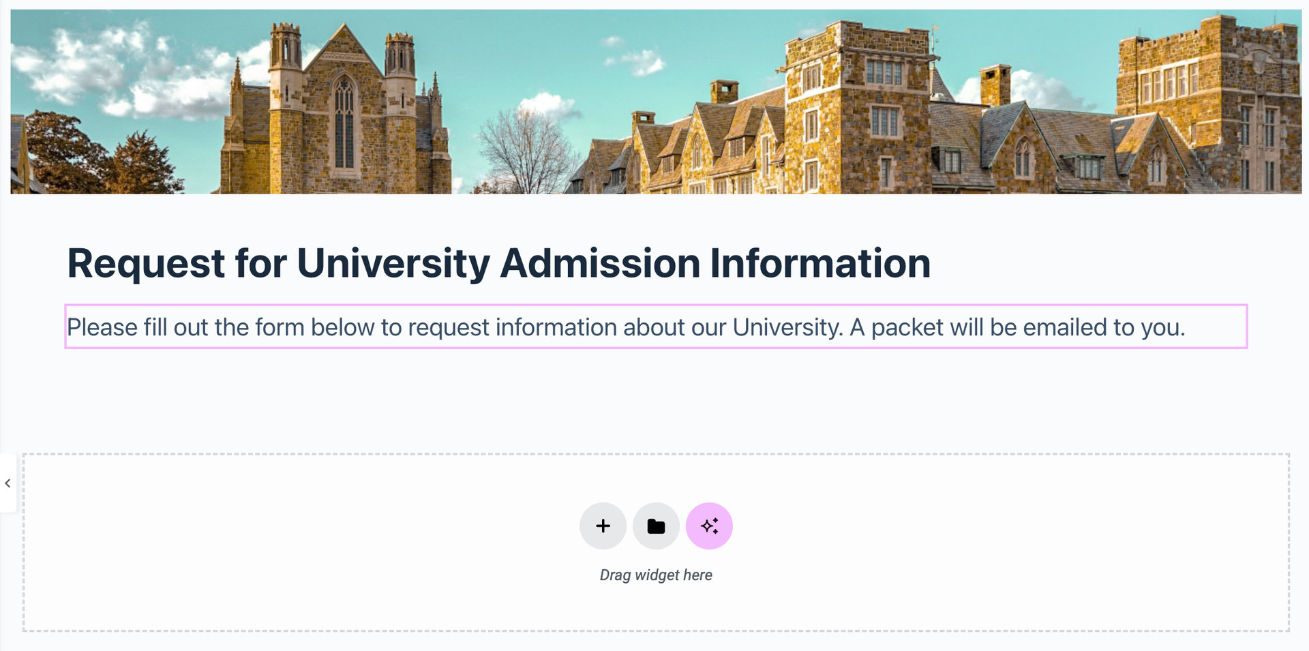Collapse the side panel with left chevron
The height and width of the screenshot is (651, 1309).
7,483
